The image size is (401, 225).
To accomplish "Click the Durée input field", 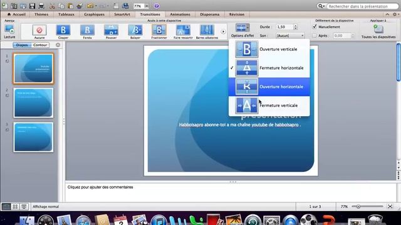I will 284,27.
